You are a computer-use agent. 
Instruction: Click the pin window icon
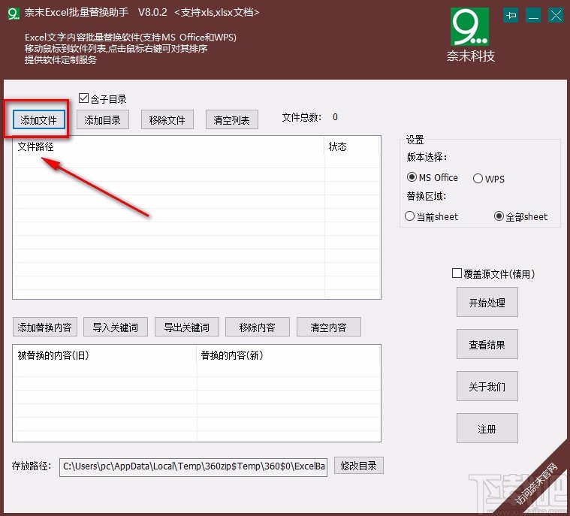pyautogui.click(x=511, y=16)
